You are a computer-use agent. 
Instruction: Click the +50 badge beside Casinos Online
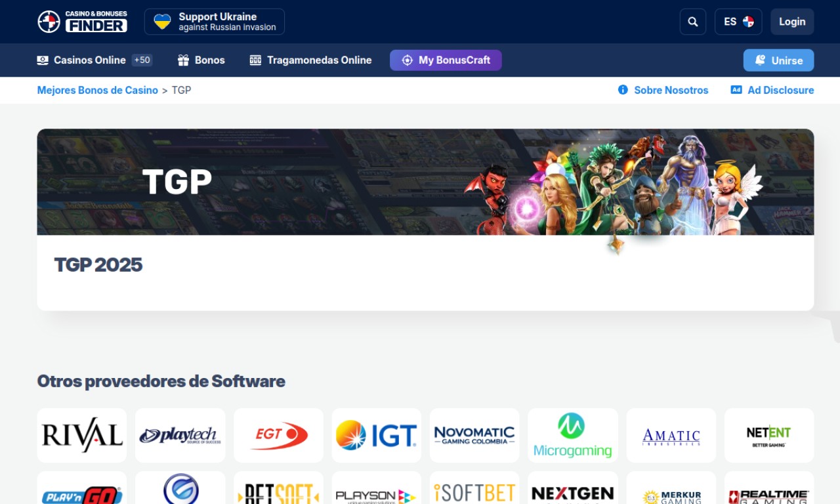[x=142, y=60]
